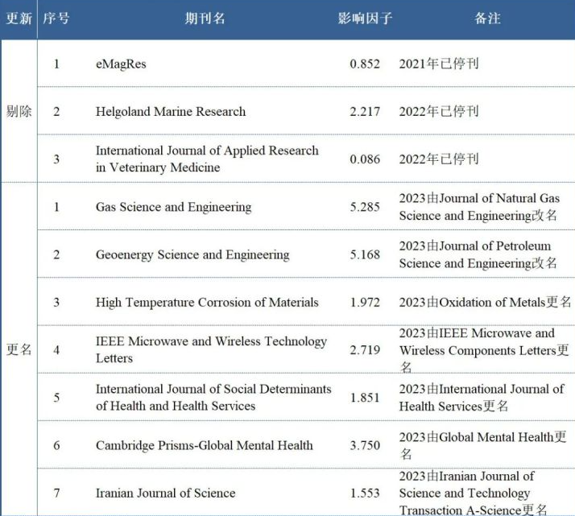575x516 pixels.
Task: Click serial number 1 beside eMagRes
Action: [56, 64]
